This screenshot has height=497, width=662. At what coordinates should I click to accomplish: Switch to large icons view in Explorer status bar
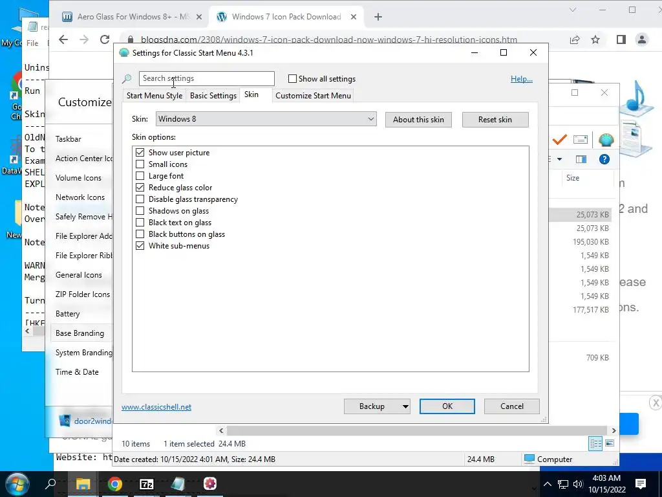[x=610, y=443]
